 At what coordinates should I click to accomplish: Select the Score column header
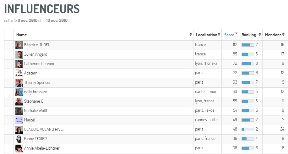229,35
